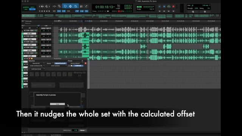Recall zoom preset 1

[40, 11]
